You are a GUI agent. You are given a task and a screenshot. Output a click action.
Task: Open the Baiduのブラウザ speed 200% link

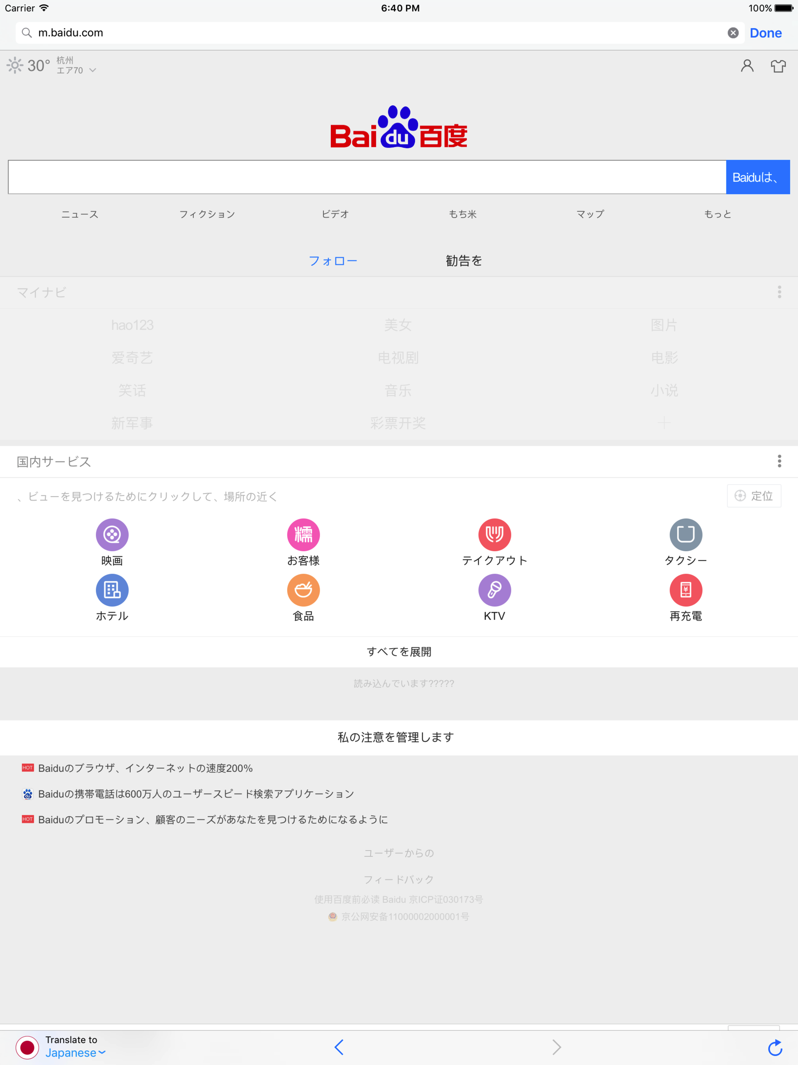point(145,768)
